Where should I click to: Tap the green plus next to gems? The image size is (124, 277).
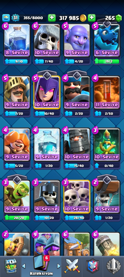(x=92, y=18)
